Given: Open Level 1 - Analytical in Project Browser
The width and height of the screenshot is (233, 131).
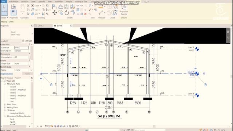Looking at the screenshot, I should tap(18, 90).
